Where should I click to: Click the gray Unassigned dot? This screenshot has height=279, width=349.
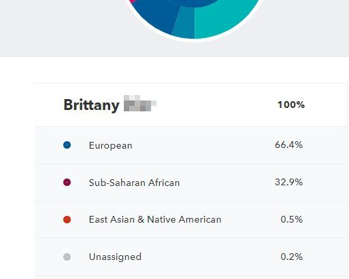pyautogui.click(x=67, y=257)
